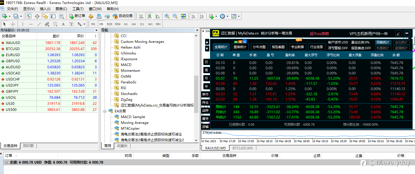Open the 工具(T) menu
This screenshot has height=174, width=415.
pyautogui.click(x=78, y=9)
